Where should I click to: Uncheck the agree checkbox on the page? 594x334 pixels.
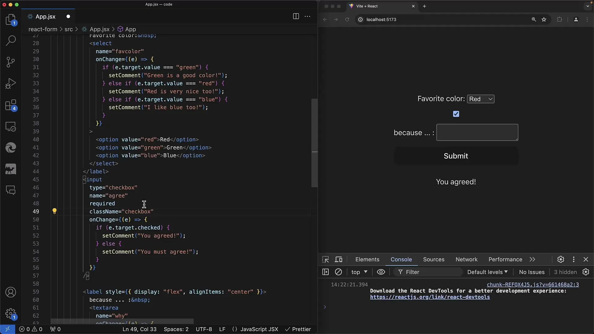coord(456,114)
